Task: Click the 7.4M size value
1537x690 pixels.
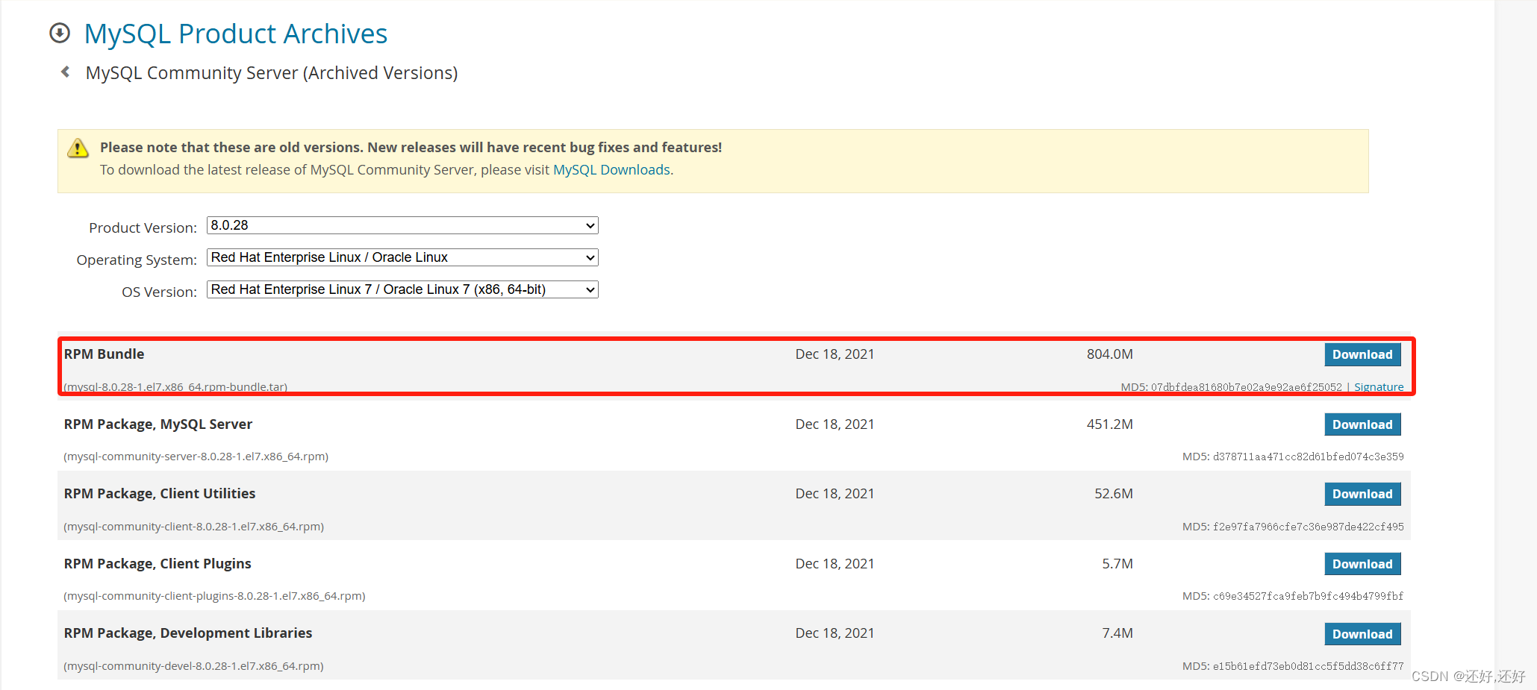Action: point(1117,633)
